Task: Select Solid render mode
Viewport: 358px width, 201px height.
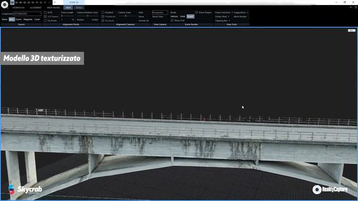Action: click(x=182, y=16)
